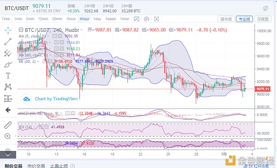Choose the pitchfork drawing tool
This screenshot has width=277, height=168.
(8, 53)
